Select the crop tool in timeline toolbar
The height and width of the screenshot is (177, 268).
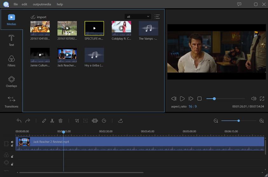[x=77, y=121]
